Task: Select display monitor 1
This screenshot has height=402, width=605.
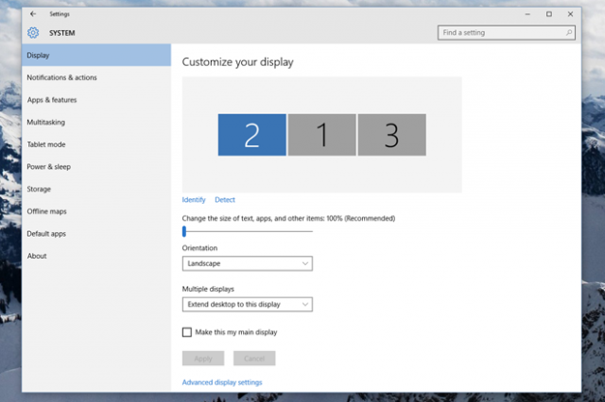Action: [321, 135]
